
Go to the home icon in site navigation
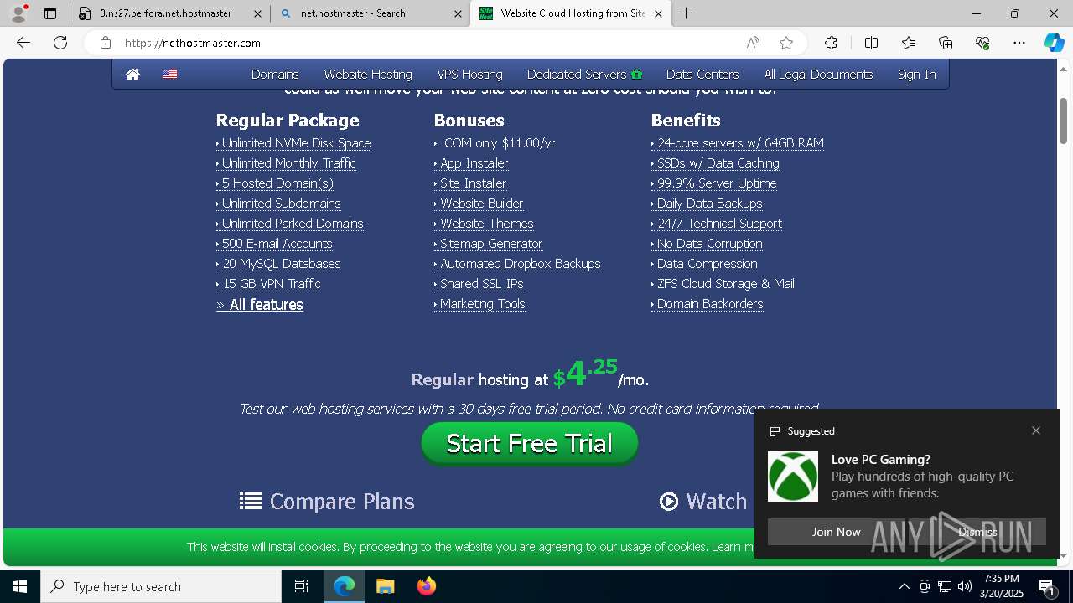click(x=132, y=75)
